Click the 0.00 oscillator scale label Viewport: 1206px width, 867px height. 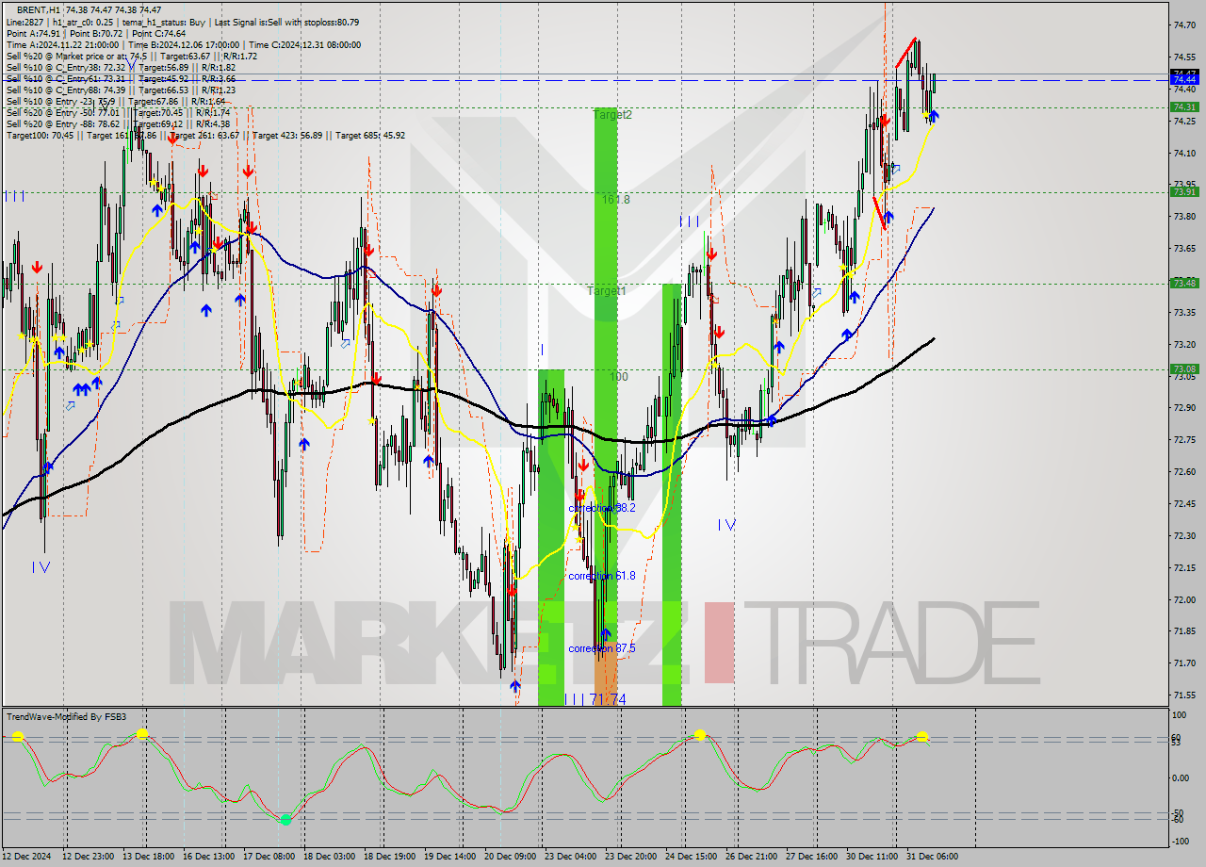pyautogui.click(x=1182, y=777)
